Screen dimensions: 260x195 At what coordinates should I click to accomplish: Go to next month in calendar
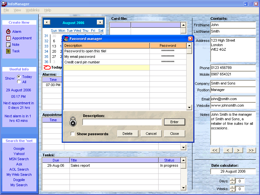tap(100, 22)
